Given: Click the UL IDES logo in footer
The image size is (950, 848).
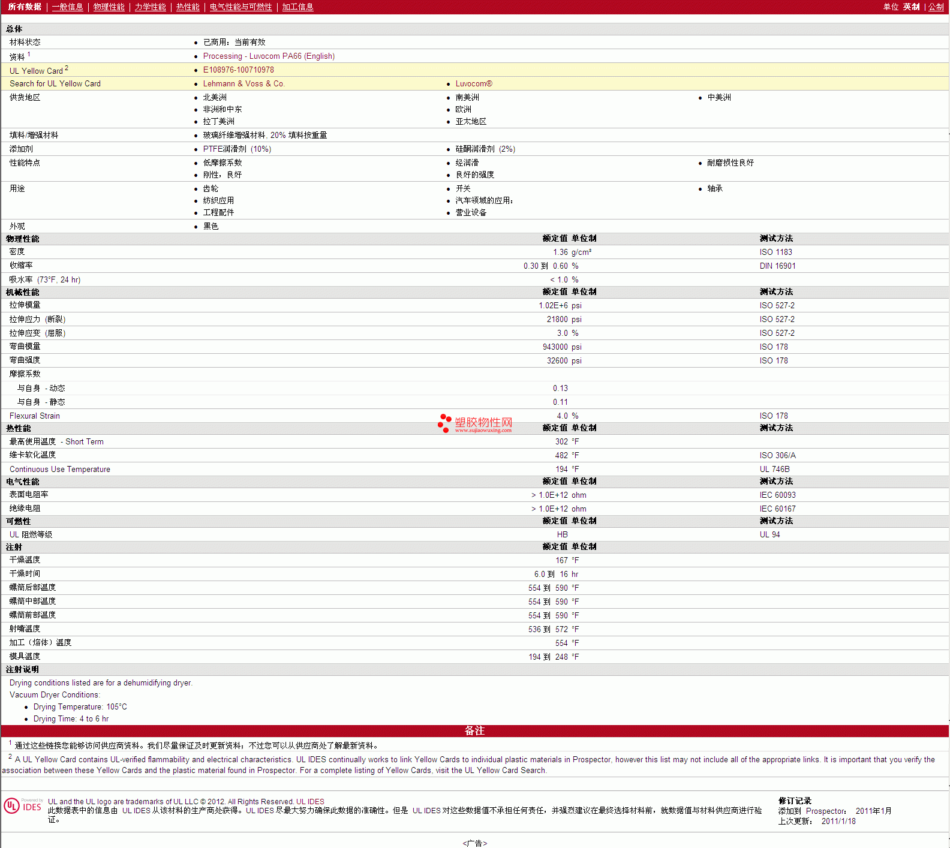Looking at the screenshot, I should coord(23,805).
